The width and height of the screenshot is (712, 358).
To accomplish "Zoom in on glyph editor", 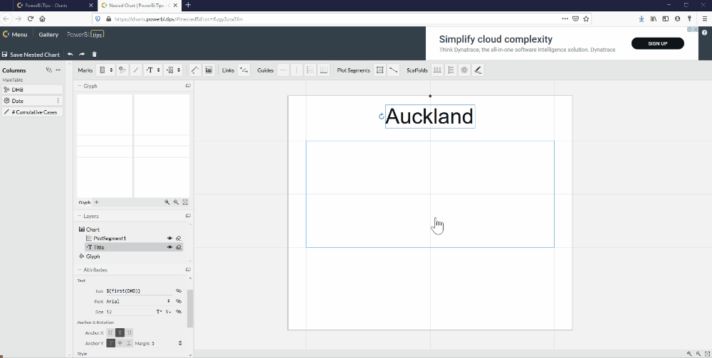I will pos(167,202).
